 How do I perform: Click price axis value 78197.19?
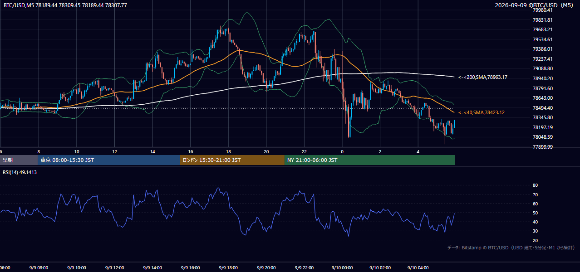pyautogui.click(x=542, y=127)
